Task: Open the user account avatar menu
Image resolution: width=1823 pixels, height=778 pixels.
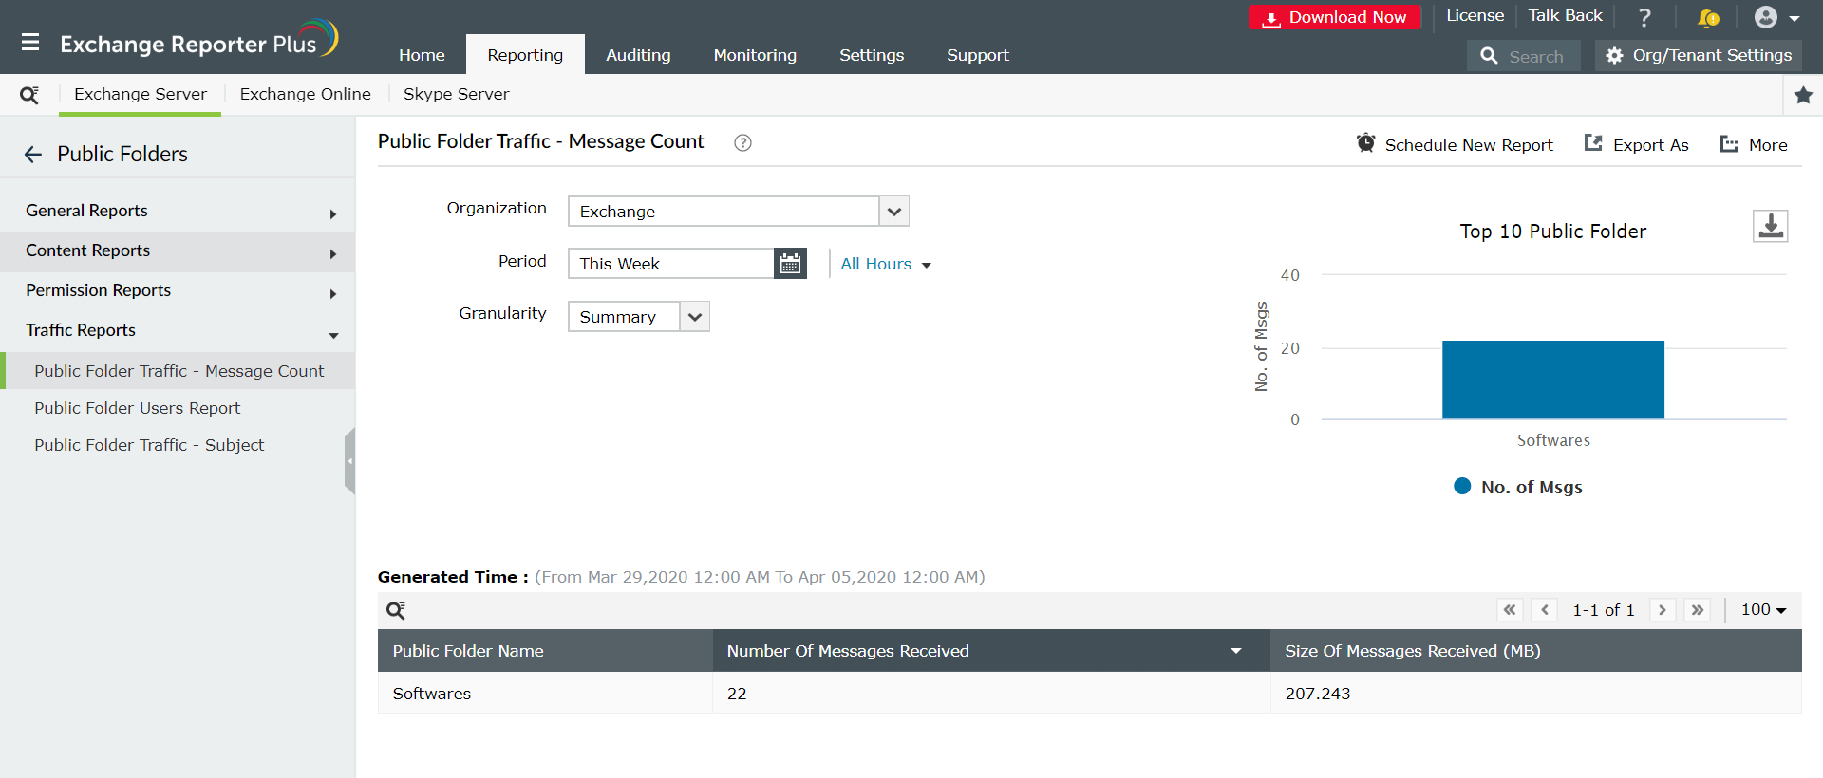Action: 1776,17
